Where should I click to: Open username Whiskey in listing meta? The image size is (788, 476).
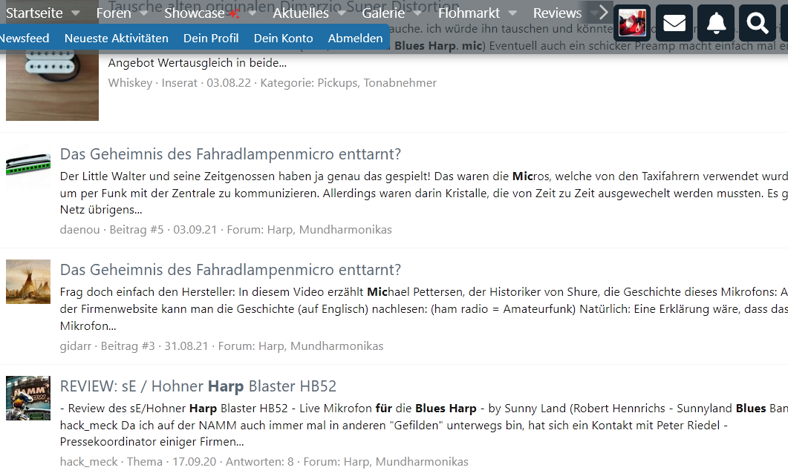130,83
